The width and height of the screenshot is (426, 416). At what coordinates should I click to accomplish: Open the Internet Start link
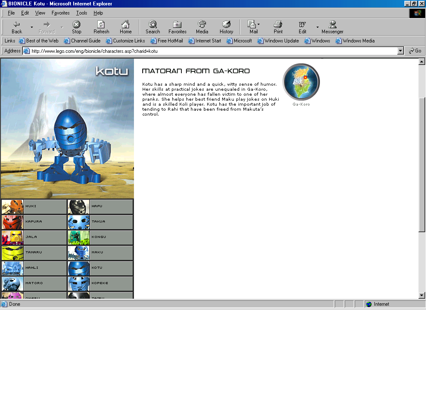tap(205, 41)
